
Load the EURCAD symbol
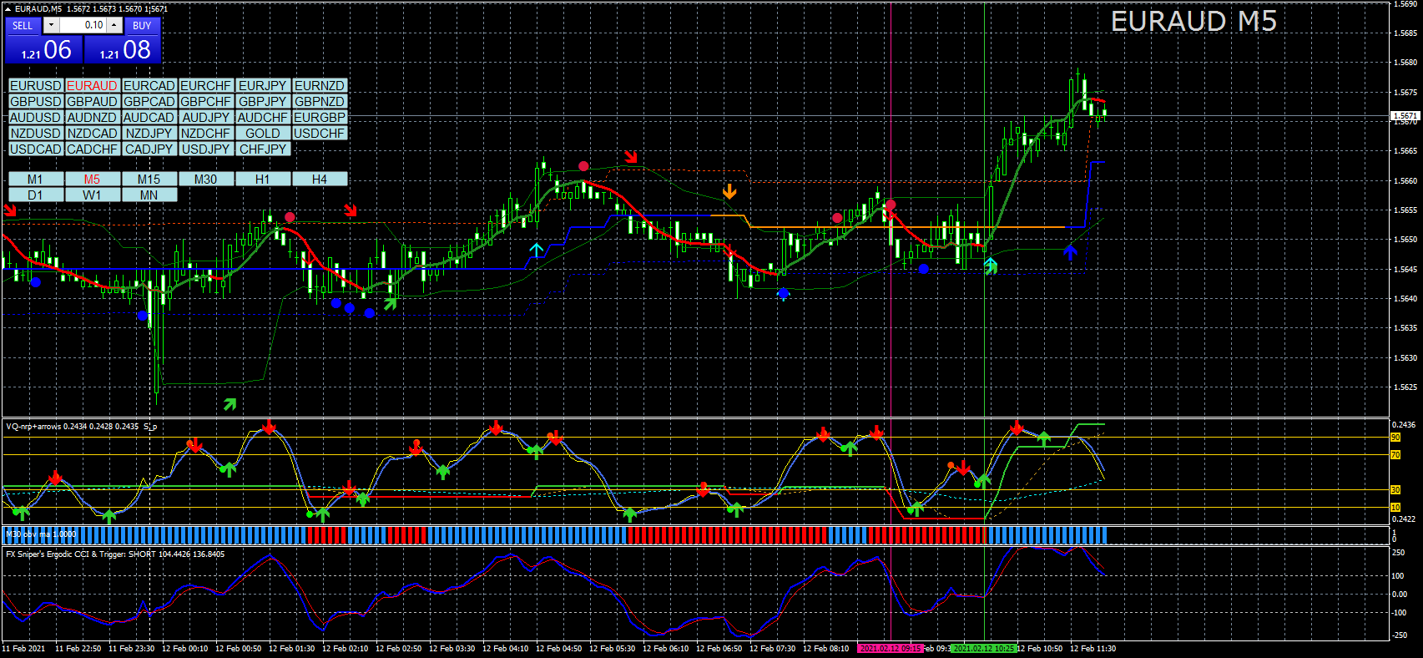(x=149, y=86)
